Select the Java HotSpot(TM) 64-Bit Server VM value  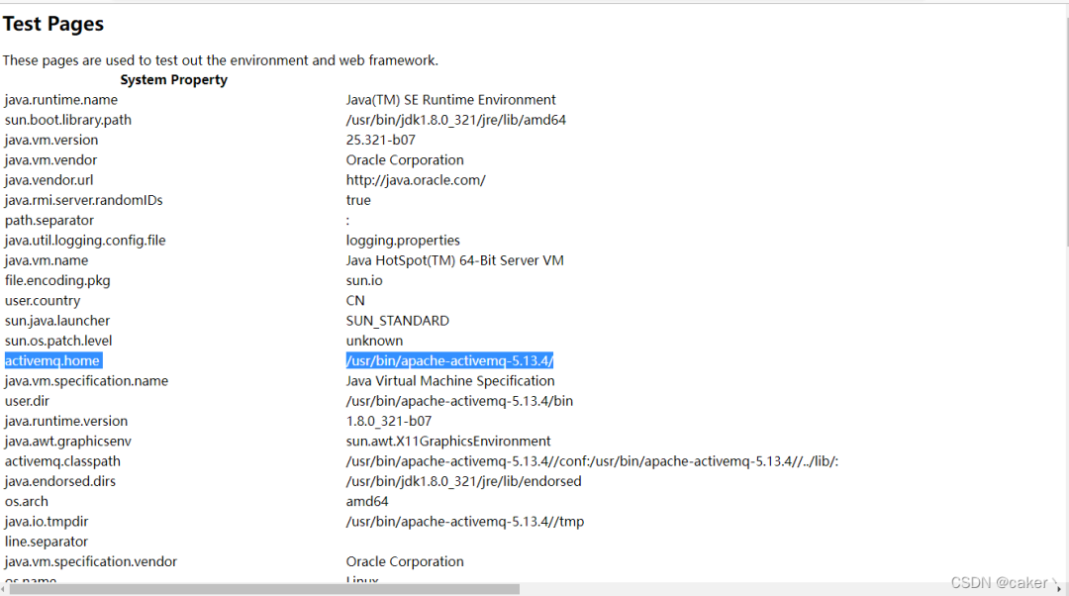click(x=454, y=260)
